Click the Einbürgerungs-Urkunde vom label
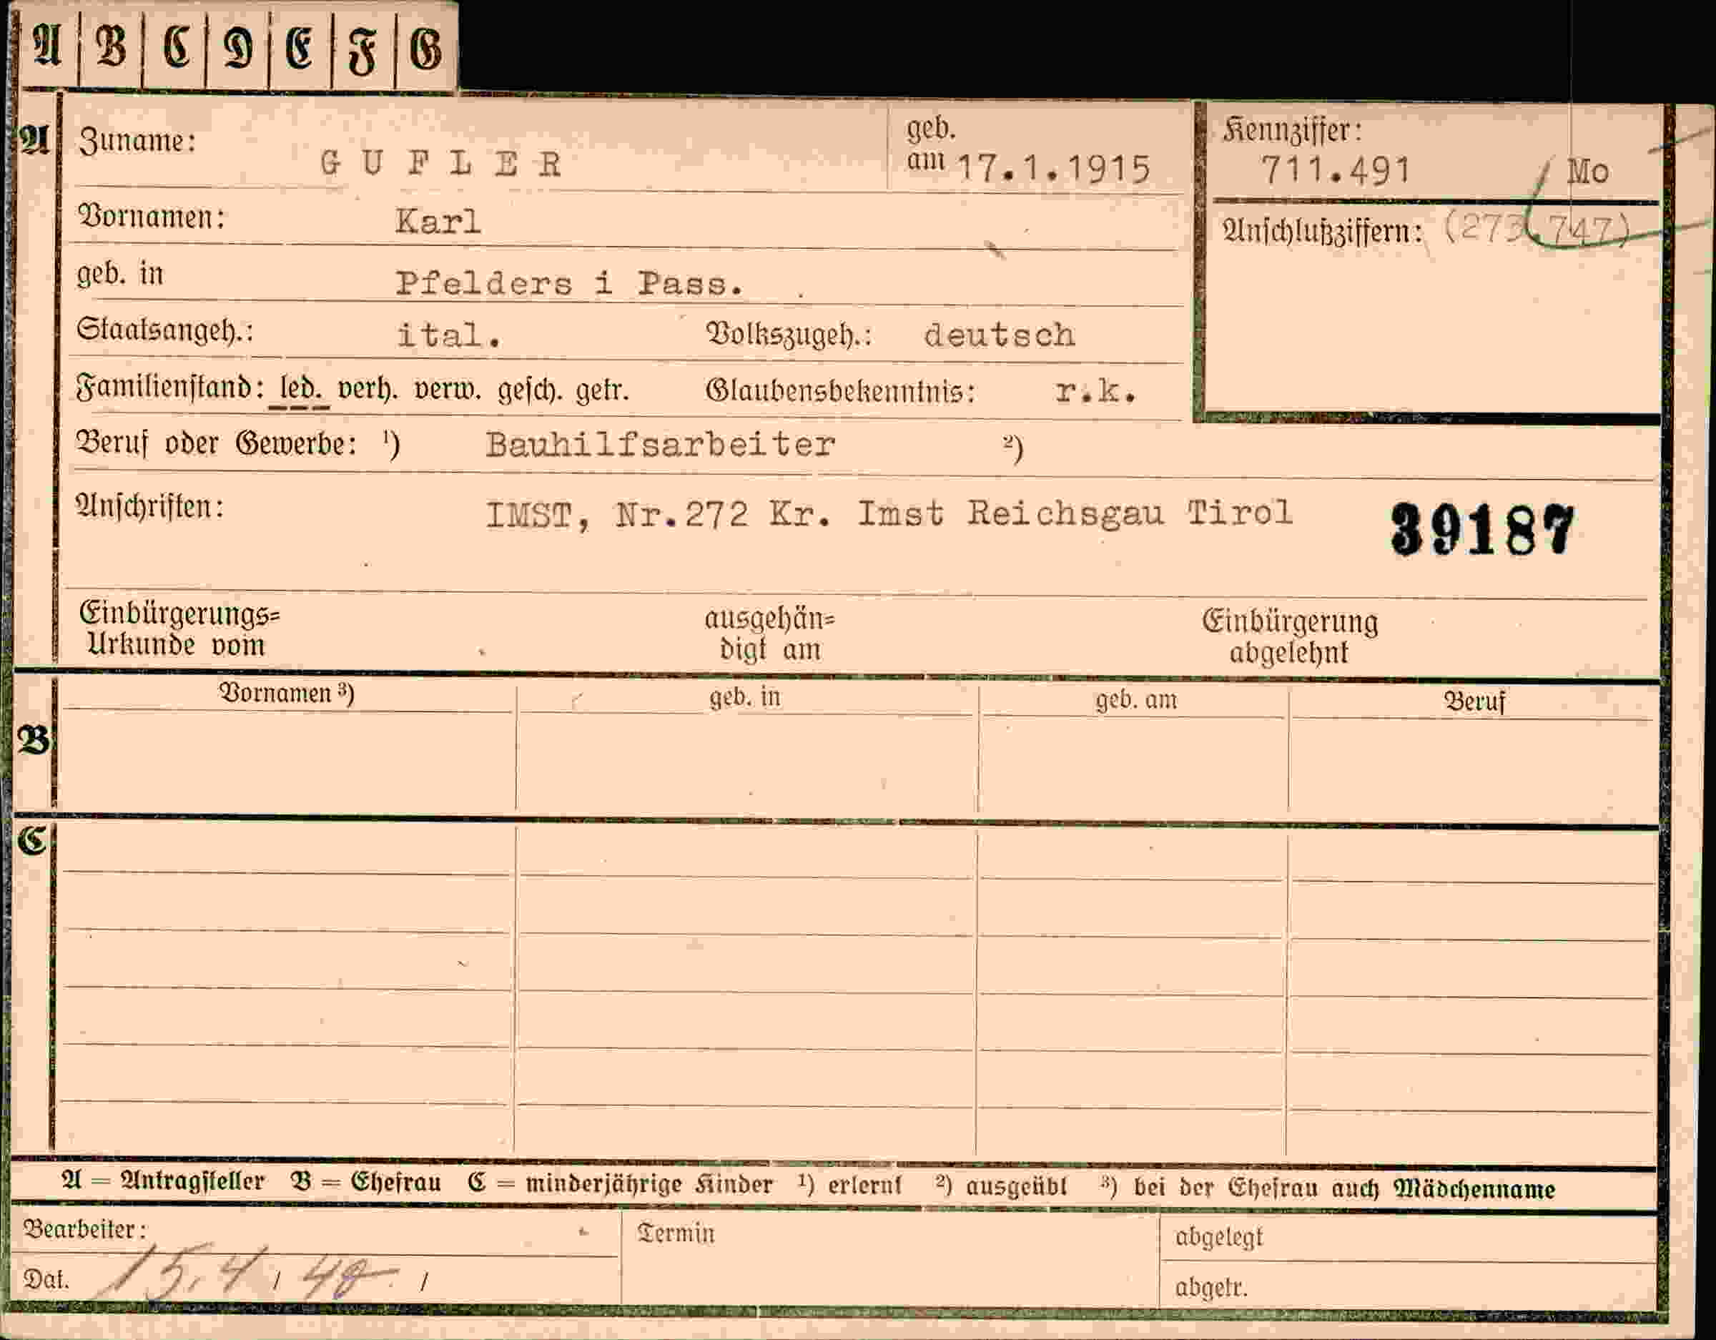This screenshot has width=1716, height=1340. pos(179,630)
